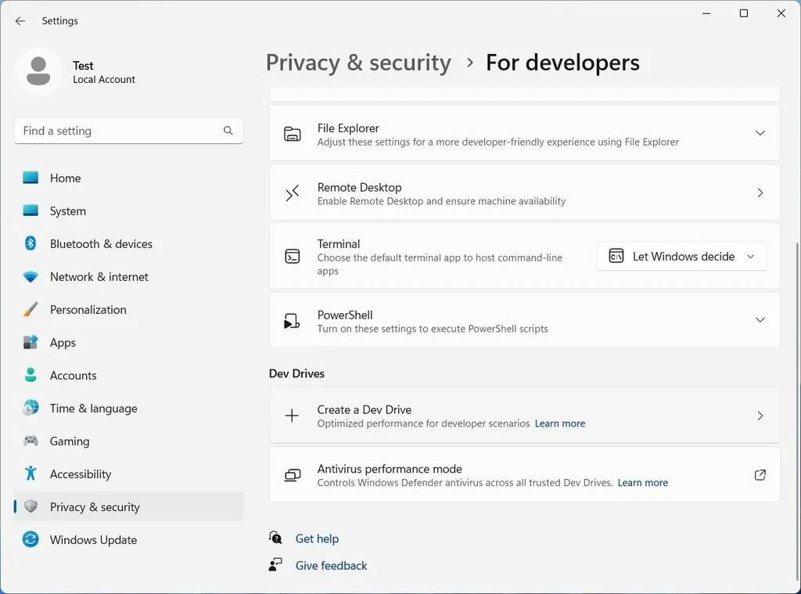
Task: Select the Terminal settings icon
Action: tap(292, 256)
